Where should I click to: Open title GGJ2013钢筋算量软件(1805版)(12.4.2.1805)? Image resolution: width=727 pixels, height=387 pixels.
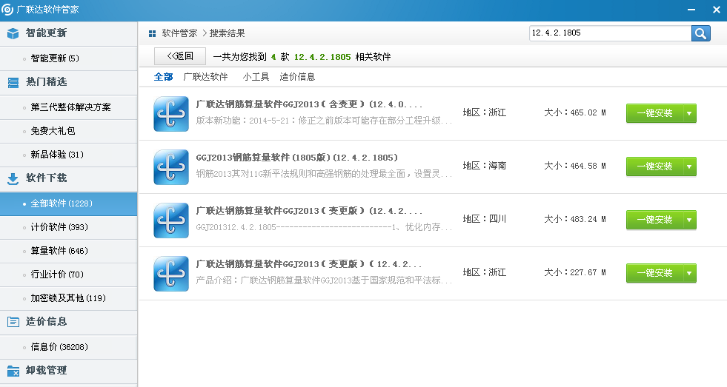coord(296,158)
